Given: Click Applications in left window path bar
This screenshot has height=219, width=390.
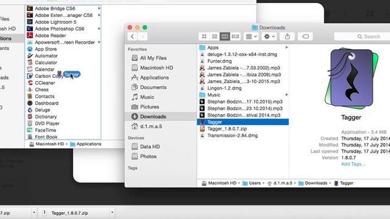Looking at the screenshot, I should pyautogui.click(x=86, y=144).
